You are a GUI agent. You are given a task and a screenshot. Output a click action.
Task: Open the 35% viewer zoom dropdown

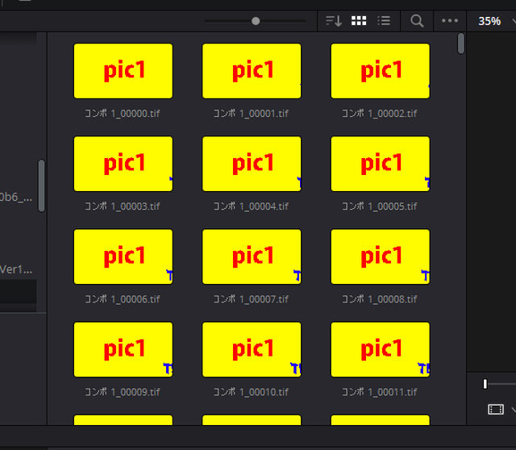click(x=492, y=21)
